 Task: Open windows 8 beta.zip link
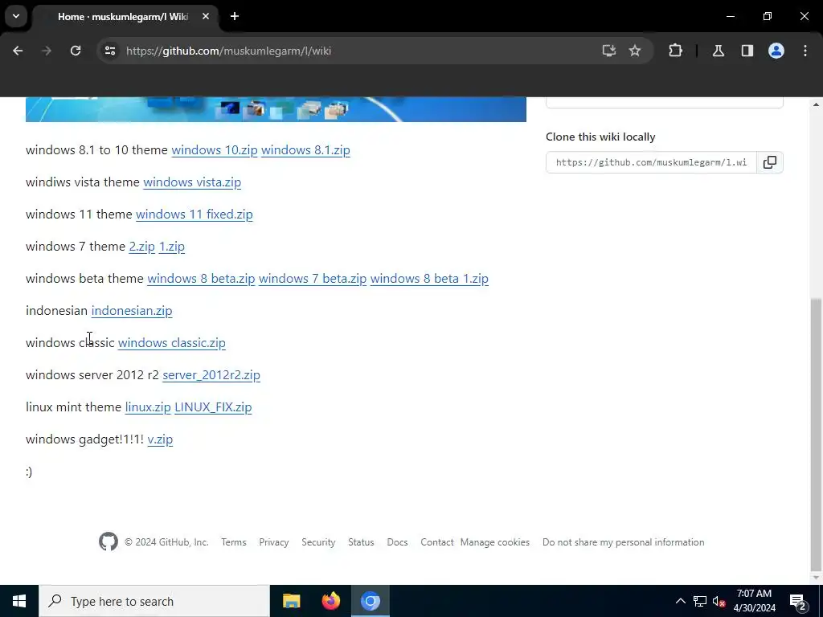(201, 279)
